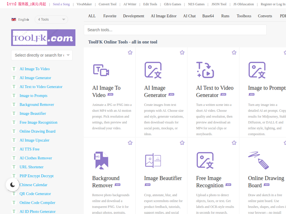The image size is (286, 214).
Task: Focus the Search tools input field
Action: coord(175,30)
